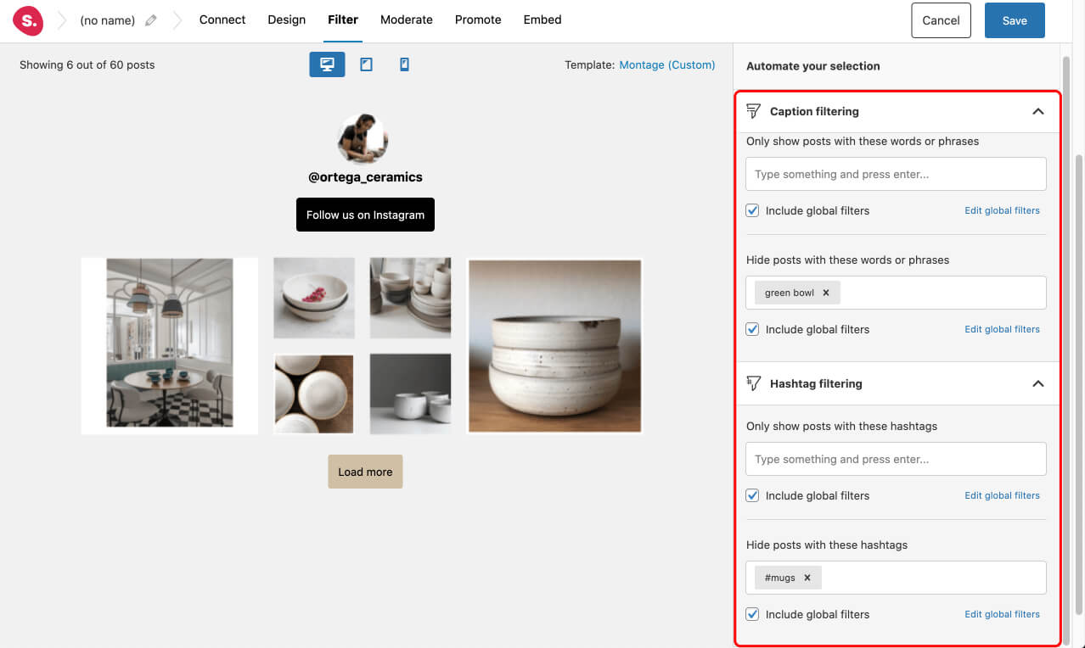Open the Connect tab
Screen dimensions: 1085x648
coord(222,20)
